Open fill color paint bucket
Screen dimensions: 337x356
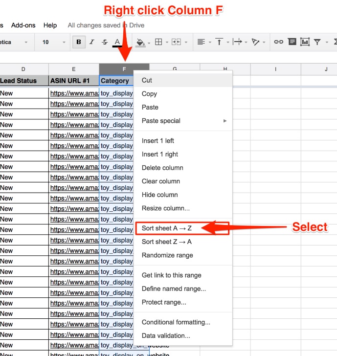[140, 43]
